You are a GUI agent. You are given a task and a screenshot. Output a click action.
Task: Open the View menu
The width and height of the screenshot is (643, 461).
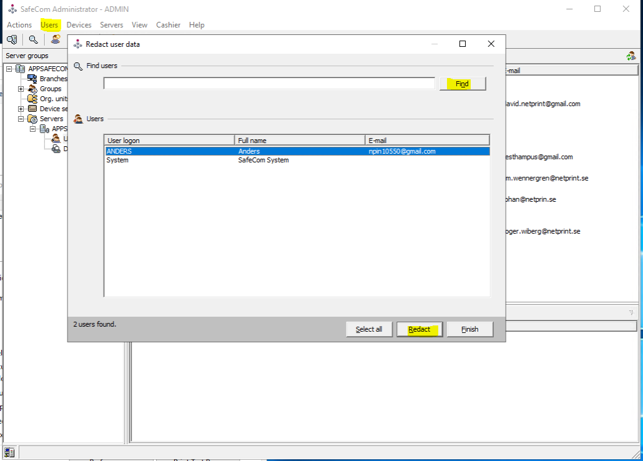[x=139, y=25]
